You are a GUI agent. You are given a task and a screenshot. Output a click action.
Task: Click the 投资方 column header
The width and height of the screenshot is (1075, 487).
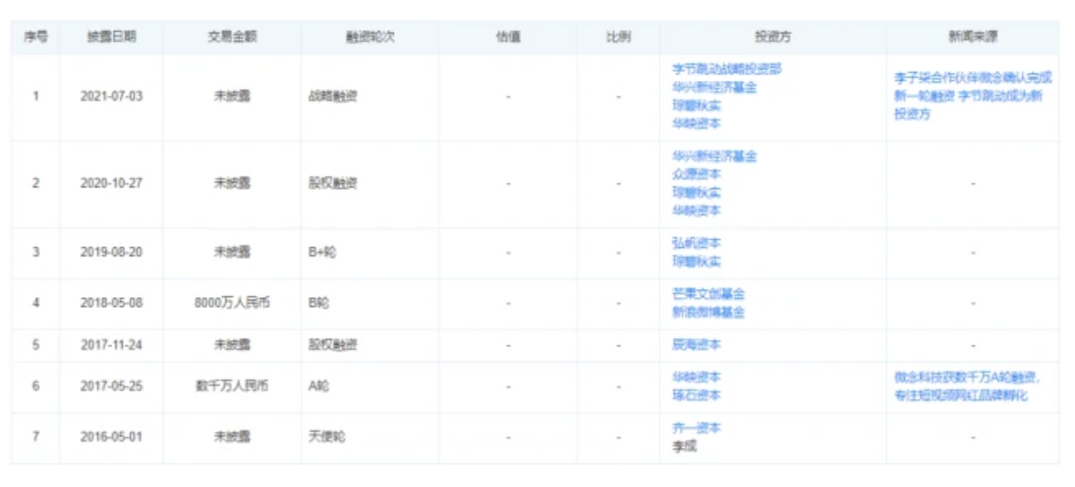pos(773,37)
